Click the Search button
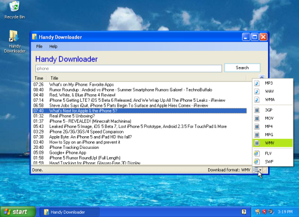This screenshot has height=217, width=299. [242, 68]
